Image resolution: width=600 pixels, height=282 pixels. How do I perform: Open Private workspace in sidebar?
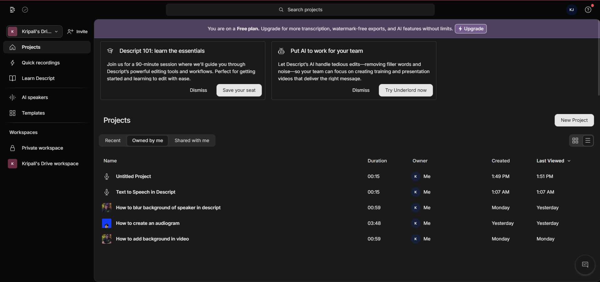42,148
